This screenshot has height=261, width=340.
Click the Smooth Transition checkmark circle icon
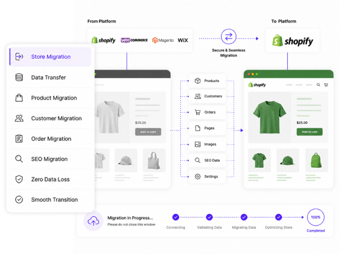tap(19, 199)
